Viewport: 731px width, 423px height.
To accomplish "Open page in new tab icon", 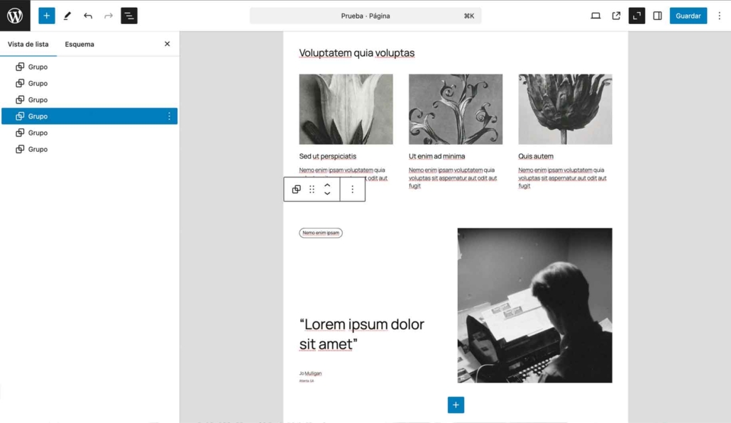I will (x=616, y=16).
